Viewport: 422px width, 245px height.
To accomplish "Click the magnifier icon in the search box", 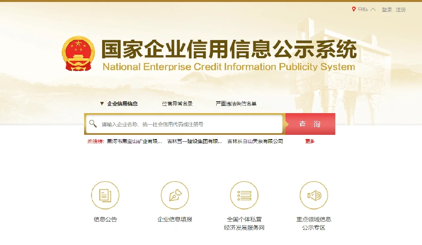I will pyautogui.click(x=93, y=124).
